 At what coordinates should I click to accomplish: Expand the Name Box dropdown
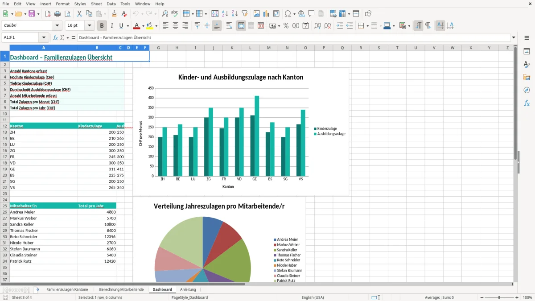(x=44, y=37)
